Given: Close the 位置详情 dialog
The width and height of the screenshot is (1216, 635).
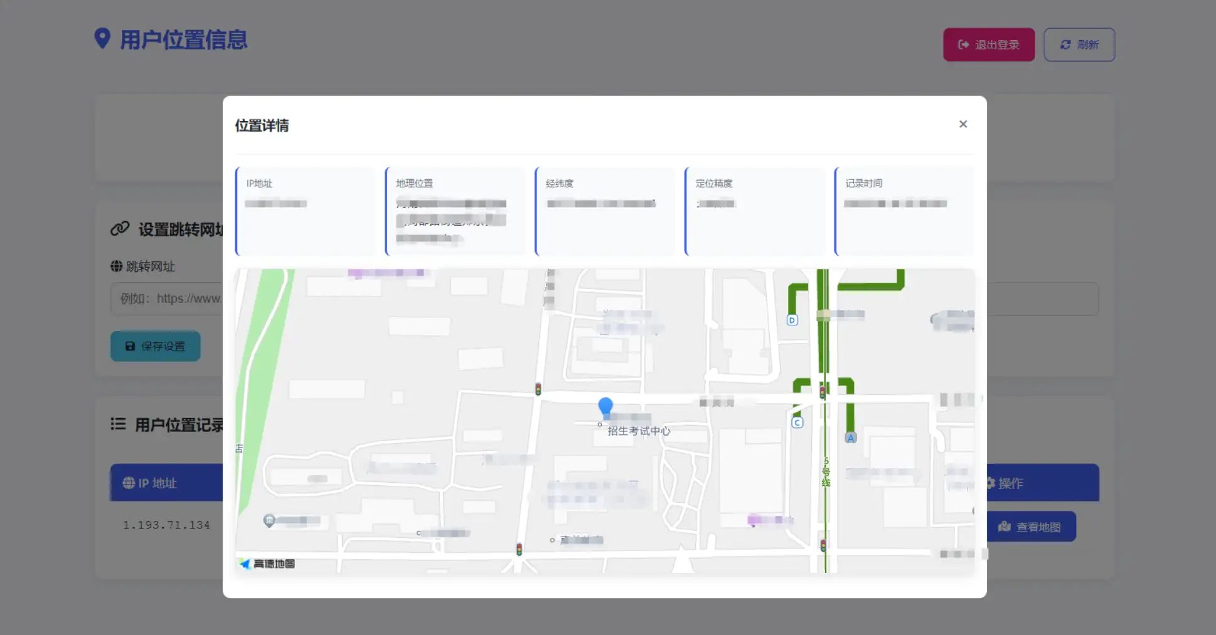Looking at the screenshot, I should point(963,124).
